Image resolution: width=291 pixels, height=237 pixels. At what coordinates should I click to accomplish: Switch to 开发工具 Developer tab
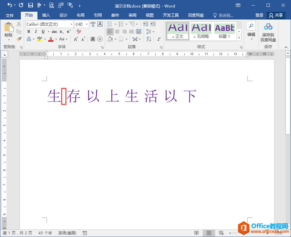point(171,15)
